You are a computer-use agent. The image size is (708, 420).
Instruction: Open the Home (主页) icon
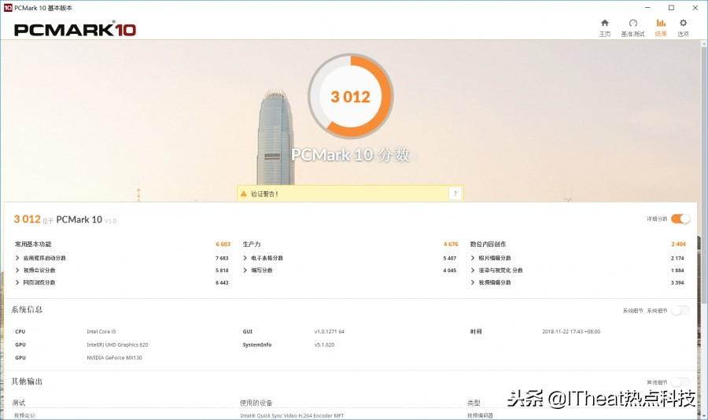[605, 23]
